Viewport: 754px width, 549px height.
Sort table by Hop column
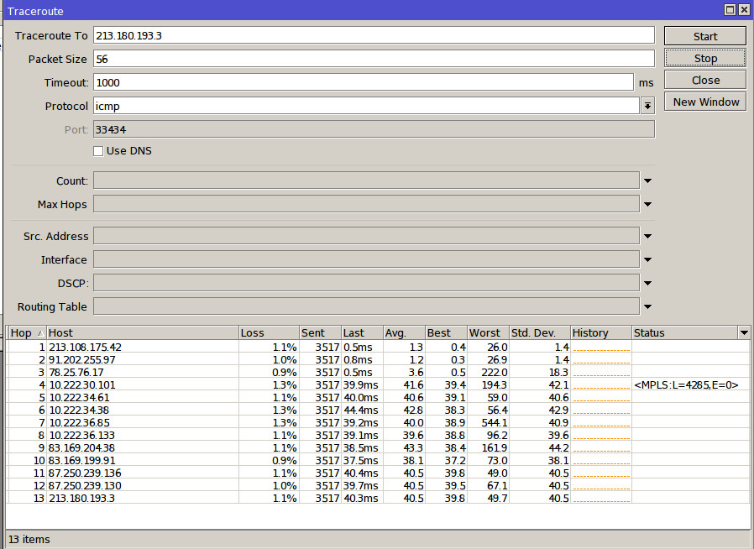point(25,333)
